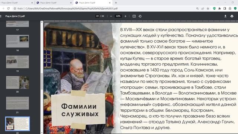The width and height of the screenshot is (238, 134).
Task: Click the name Татьяна Дунай in the text
Action: 180,122
